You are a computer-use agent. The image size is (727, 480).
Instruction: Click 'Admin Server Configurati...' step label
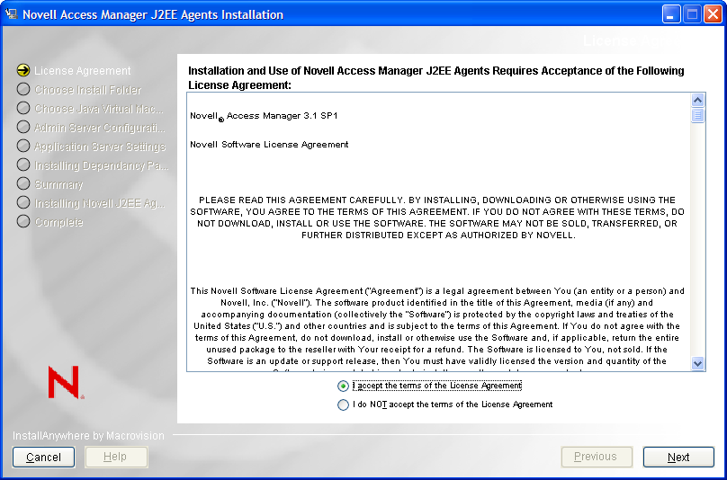point(100,128)
